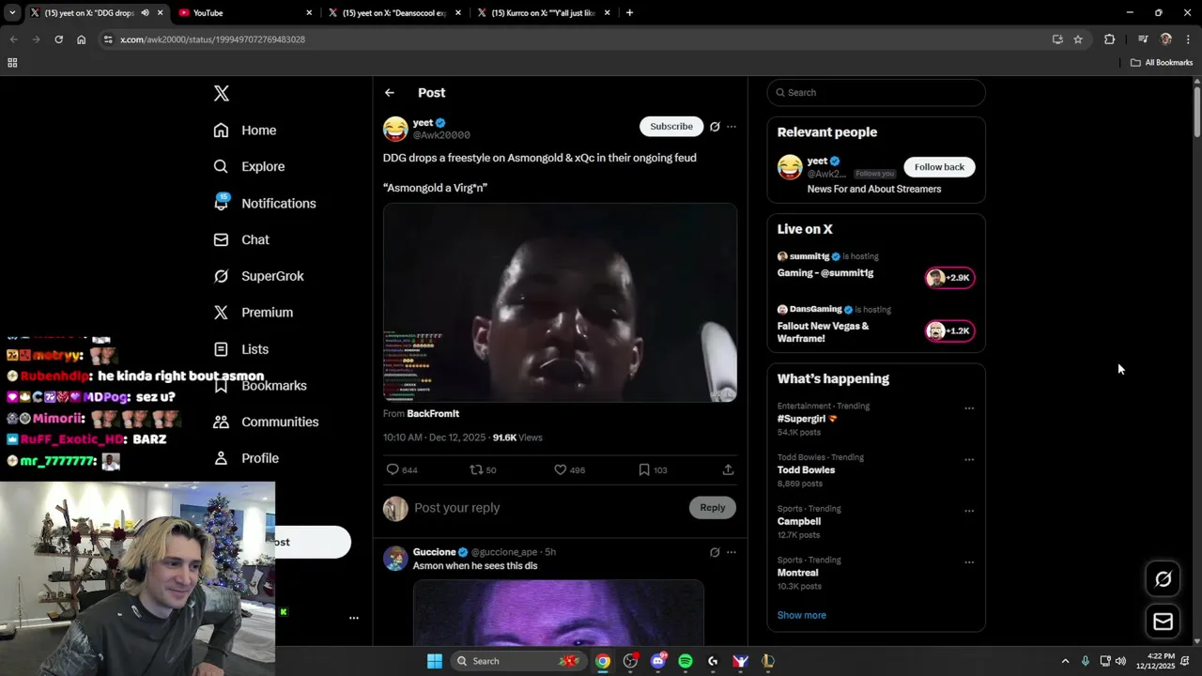Mute the audio on the DDG tab
This screenshot has width=1202, height=676.
[145, 13]
